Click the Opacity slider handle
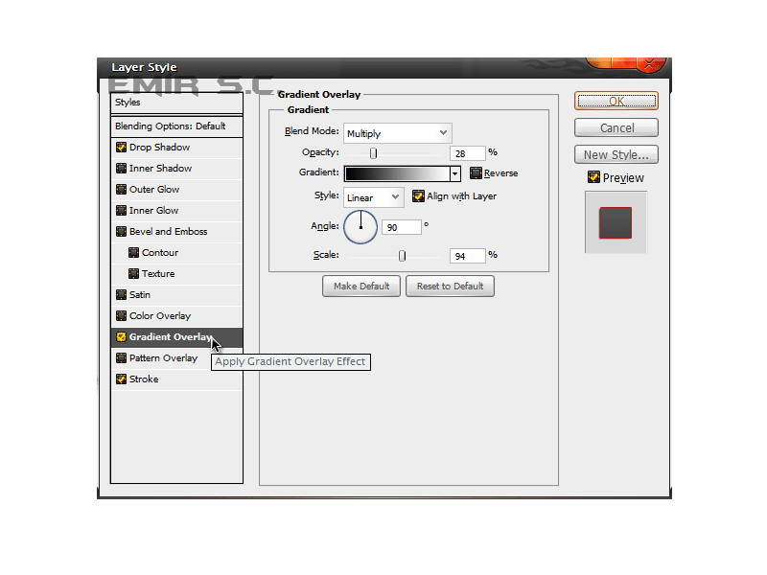This screenshot has height=575, width=767. click(x=373, y=153)
